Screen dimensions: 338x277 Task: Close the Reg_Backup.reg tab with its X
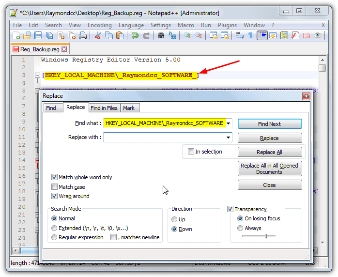pos(64,49)
